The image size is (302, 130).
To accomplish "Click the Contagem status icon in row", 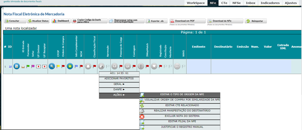I will click(x=128, y=66).
